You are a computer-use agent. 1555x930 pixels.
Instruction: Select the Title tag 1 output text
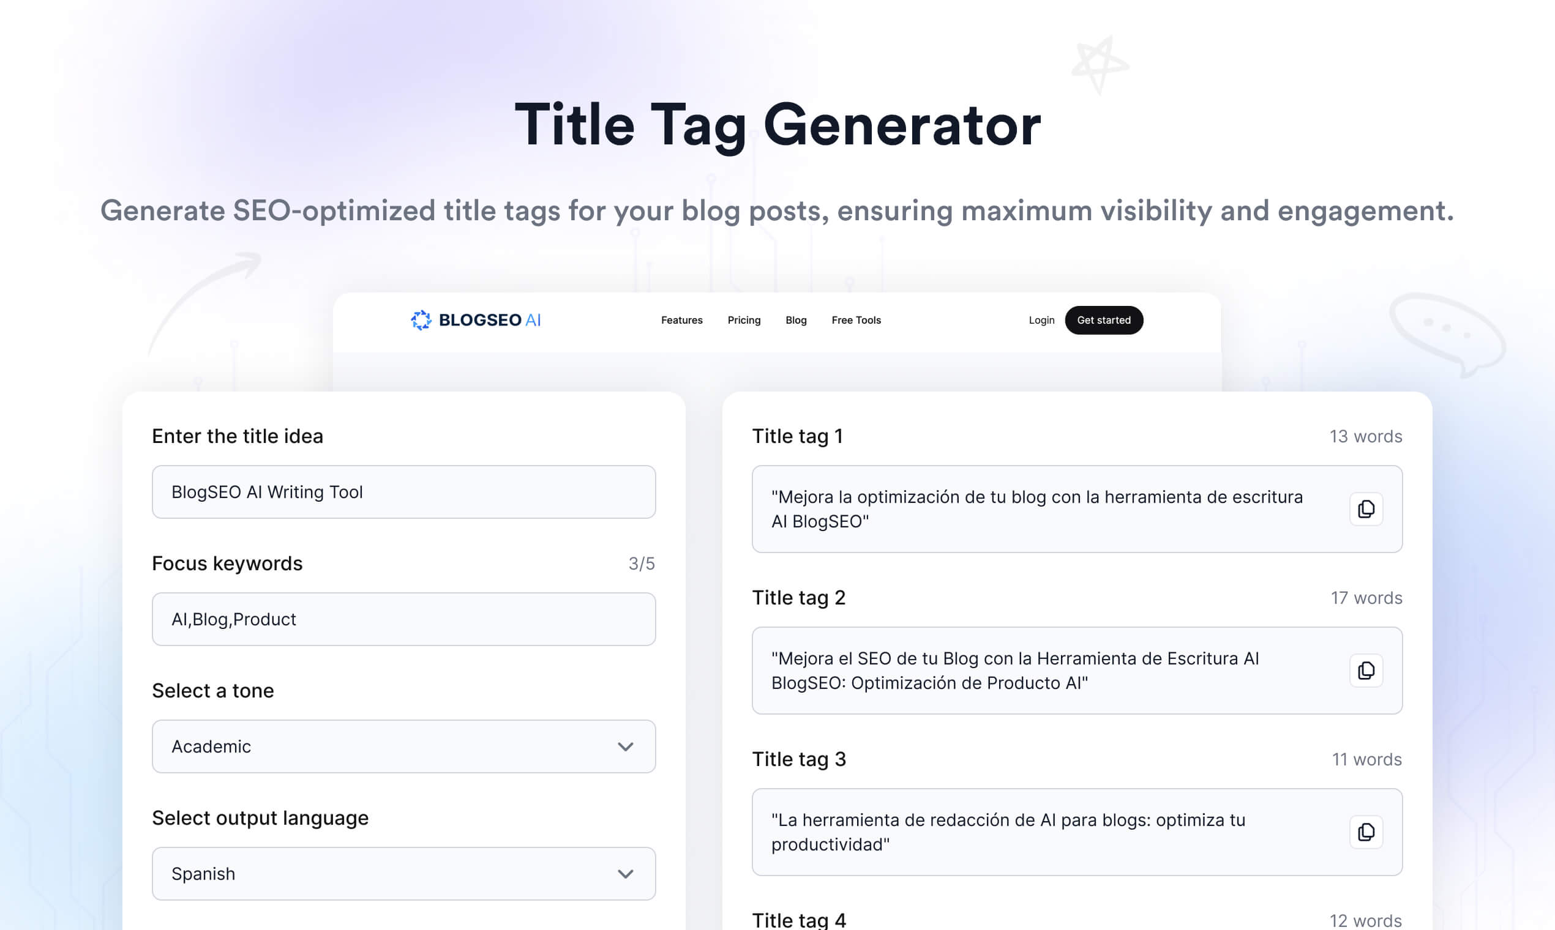[x=1035, y=508]
